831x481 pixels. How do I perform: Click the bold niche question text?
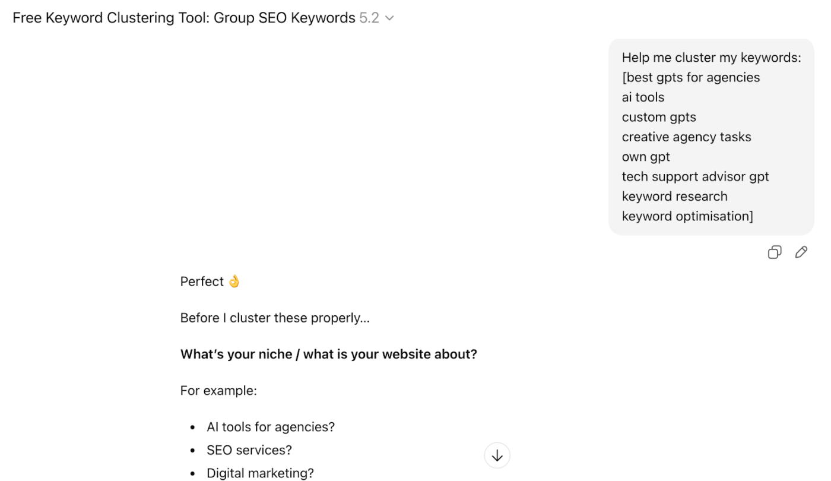click(328, 353)
